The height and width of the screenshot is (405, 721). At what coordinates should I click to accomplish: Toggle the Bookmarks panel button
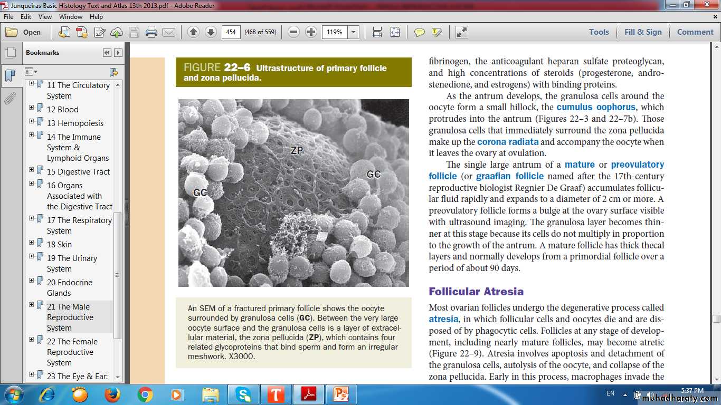point(10,75)
